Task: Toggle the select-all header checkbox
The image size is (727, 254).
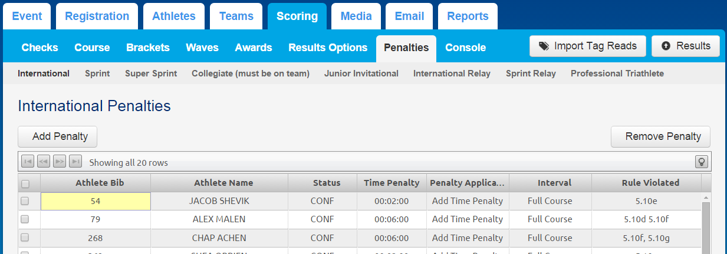Action: 25,183
